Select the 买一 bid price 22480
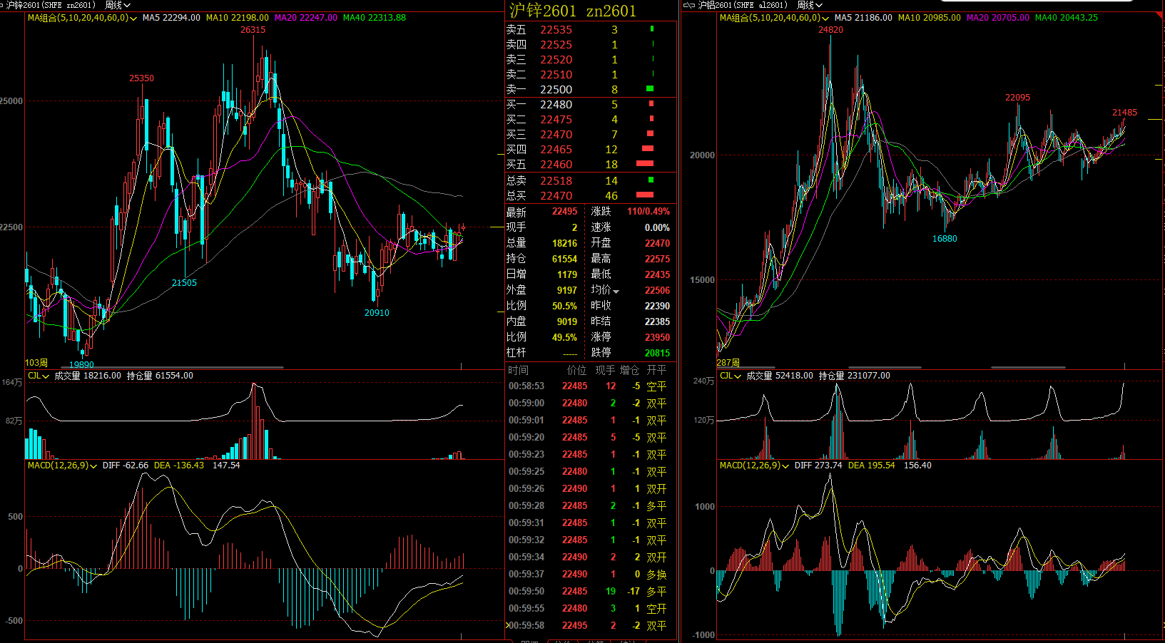The width and height of the screenshot is (1165, 643). click(556, 105)
